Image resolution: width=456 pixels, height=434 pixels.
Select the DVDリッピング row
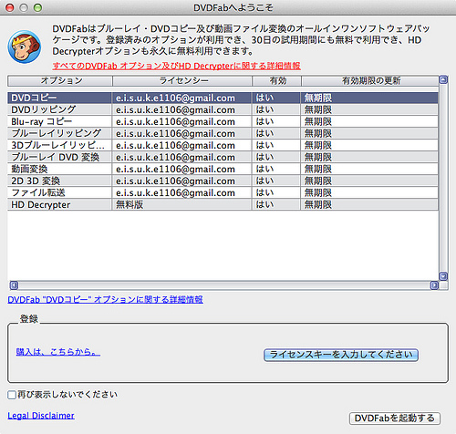click(223, 109)
